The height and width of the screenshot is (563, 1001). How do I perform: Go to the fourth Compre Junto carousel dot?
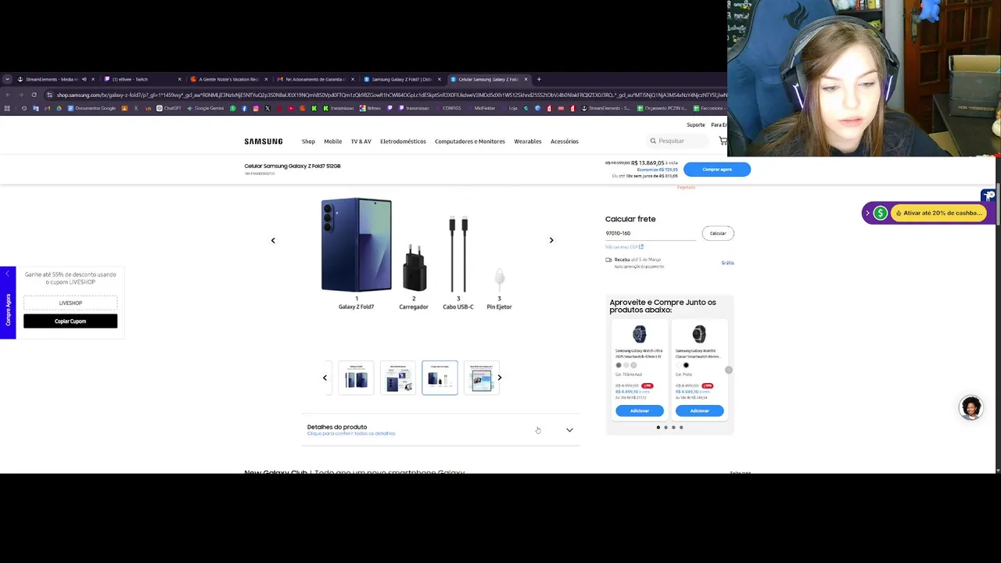pyautogui.click(x=681, y=428)
